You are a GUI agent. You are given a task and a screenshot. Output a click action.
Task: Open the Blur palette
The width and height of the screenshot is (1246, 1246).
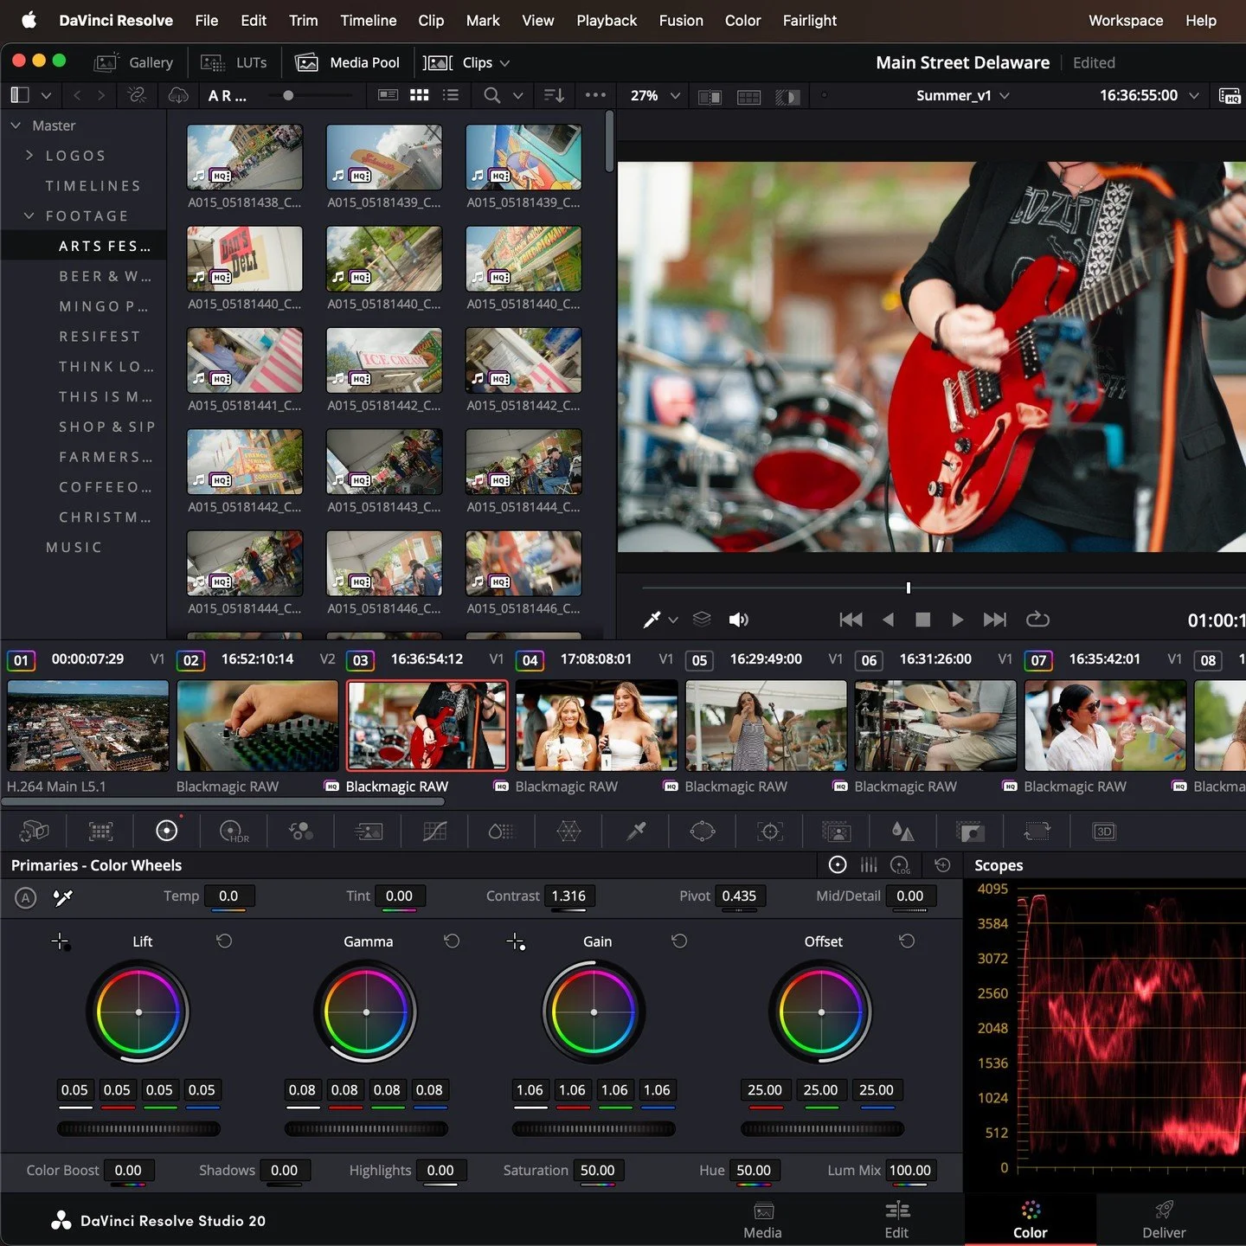902,832
